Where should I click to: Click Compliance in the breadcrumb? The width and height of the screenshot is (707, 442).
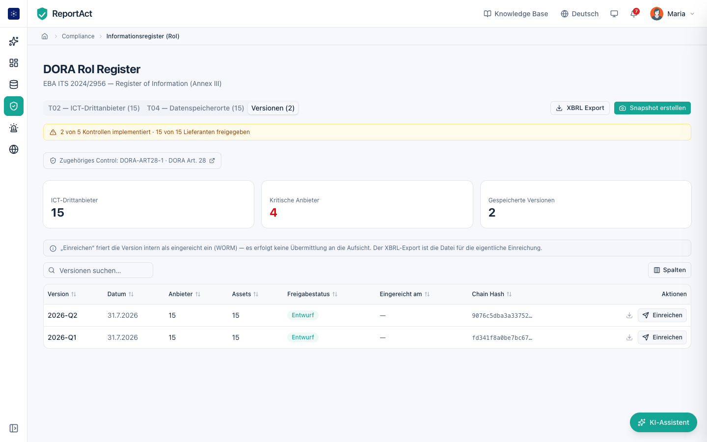[x=78, y=36]
